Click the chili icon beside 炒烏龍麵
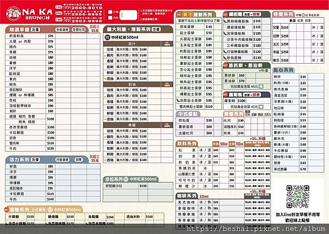 tap(225, 58)
